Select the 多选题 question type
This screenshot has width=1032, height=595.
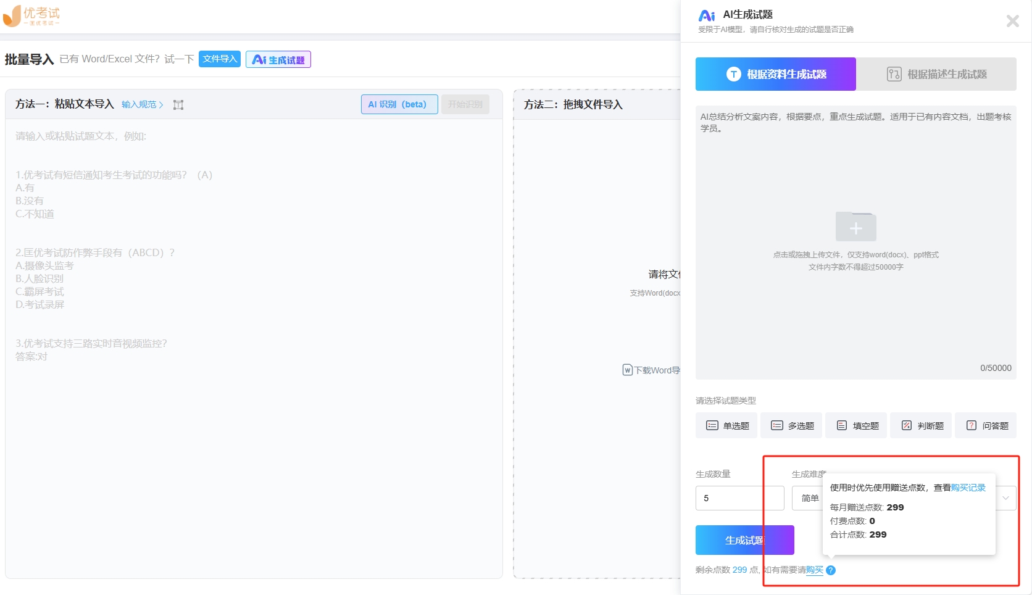coord(791,425)
